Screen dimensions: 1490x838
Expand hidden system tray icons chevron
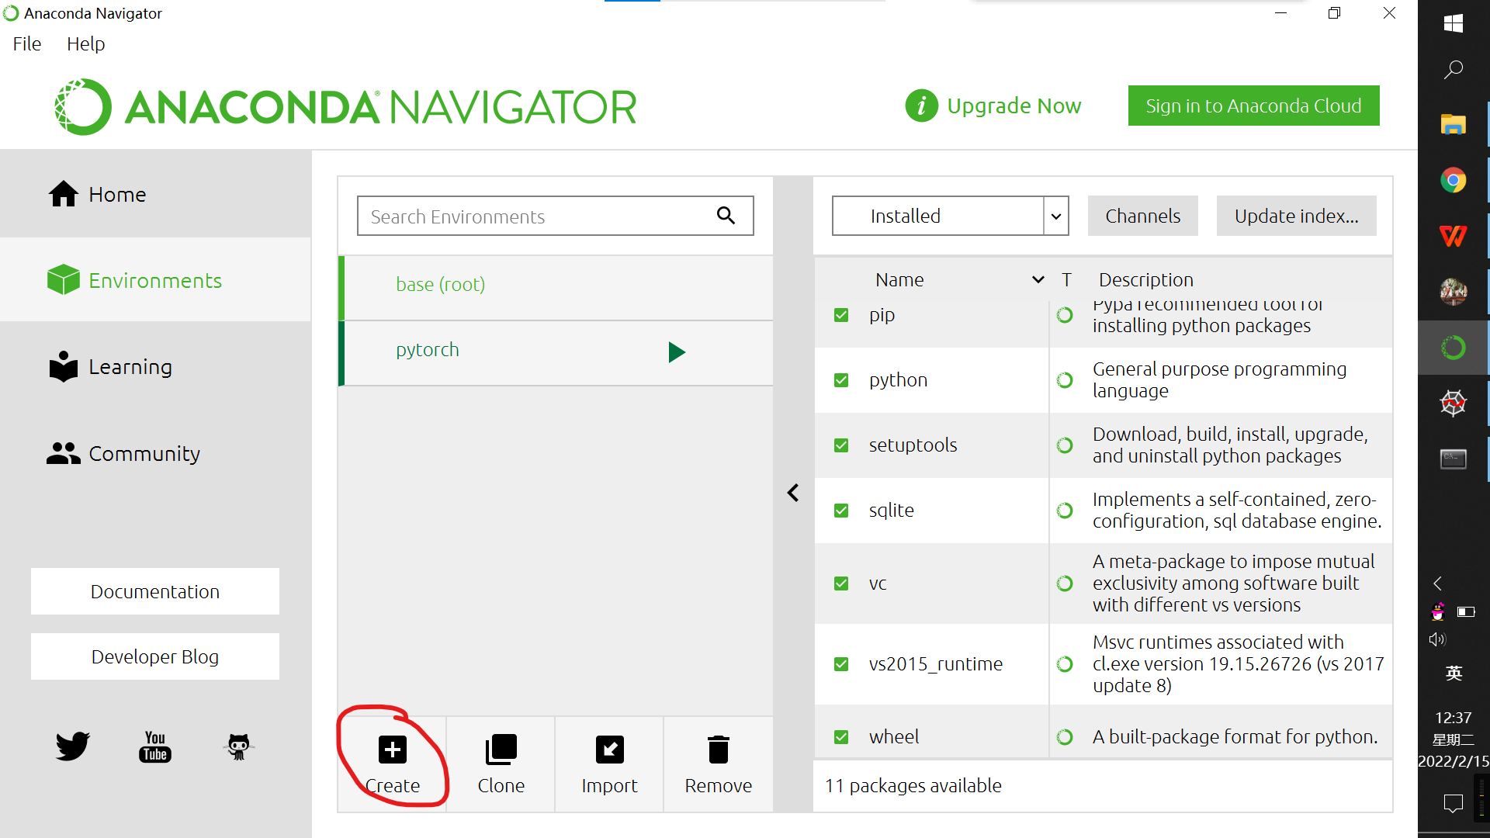tap(1437, 583)
